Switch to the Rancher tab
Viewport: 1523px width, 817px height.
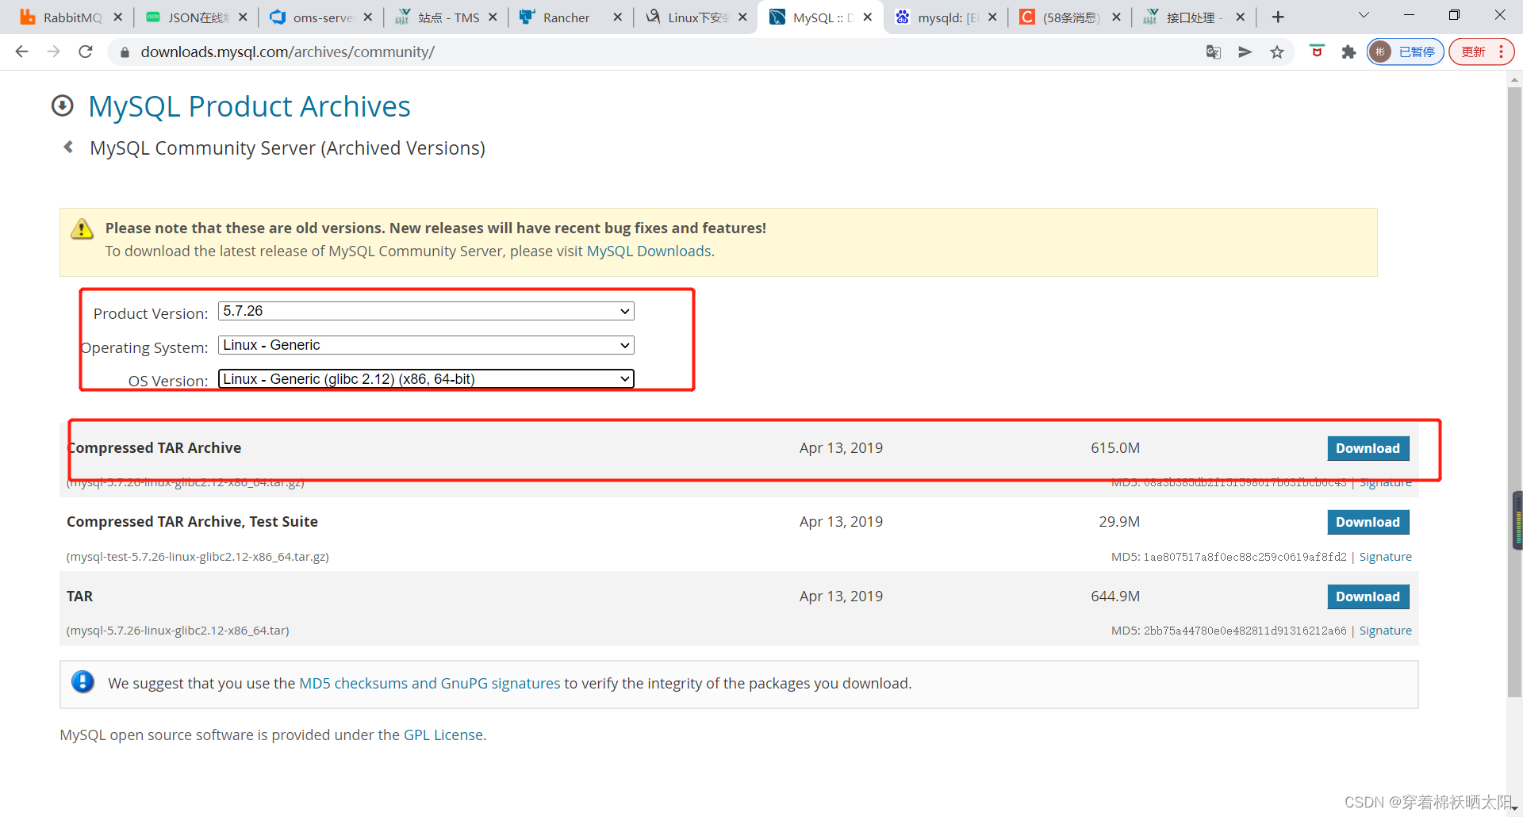pyautogui.click(x=563, y=16)
